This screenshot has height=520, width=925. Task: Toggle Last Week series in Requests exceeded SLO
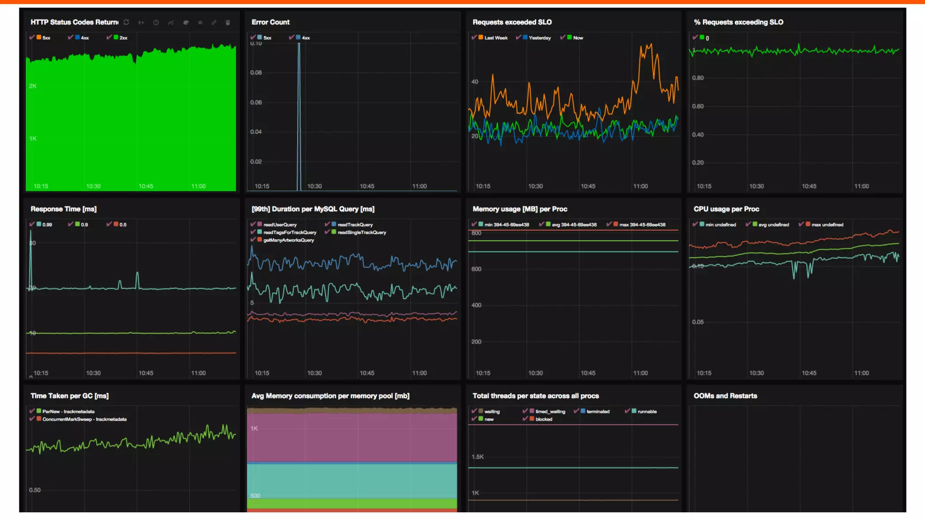point(474,37)
